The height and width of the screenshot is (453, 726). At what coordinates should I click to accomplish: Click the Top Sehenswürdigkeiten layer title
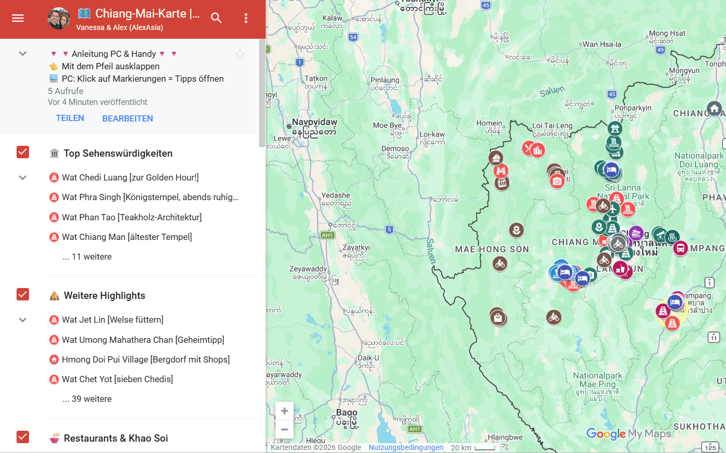click(x=118, y=153)
